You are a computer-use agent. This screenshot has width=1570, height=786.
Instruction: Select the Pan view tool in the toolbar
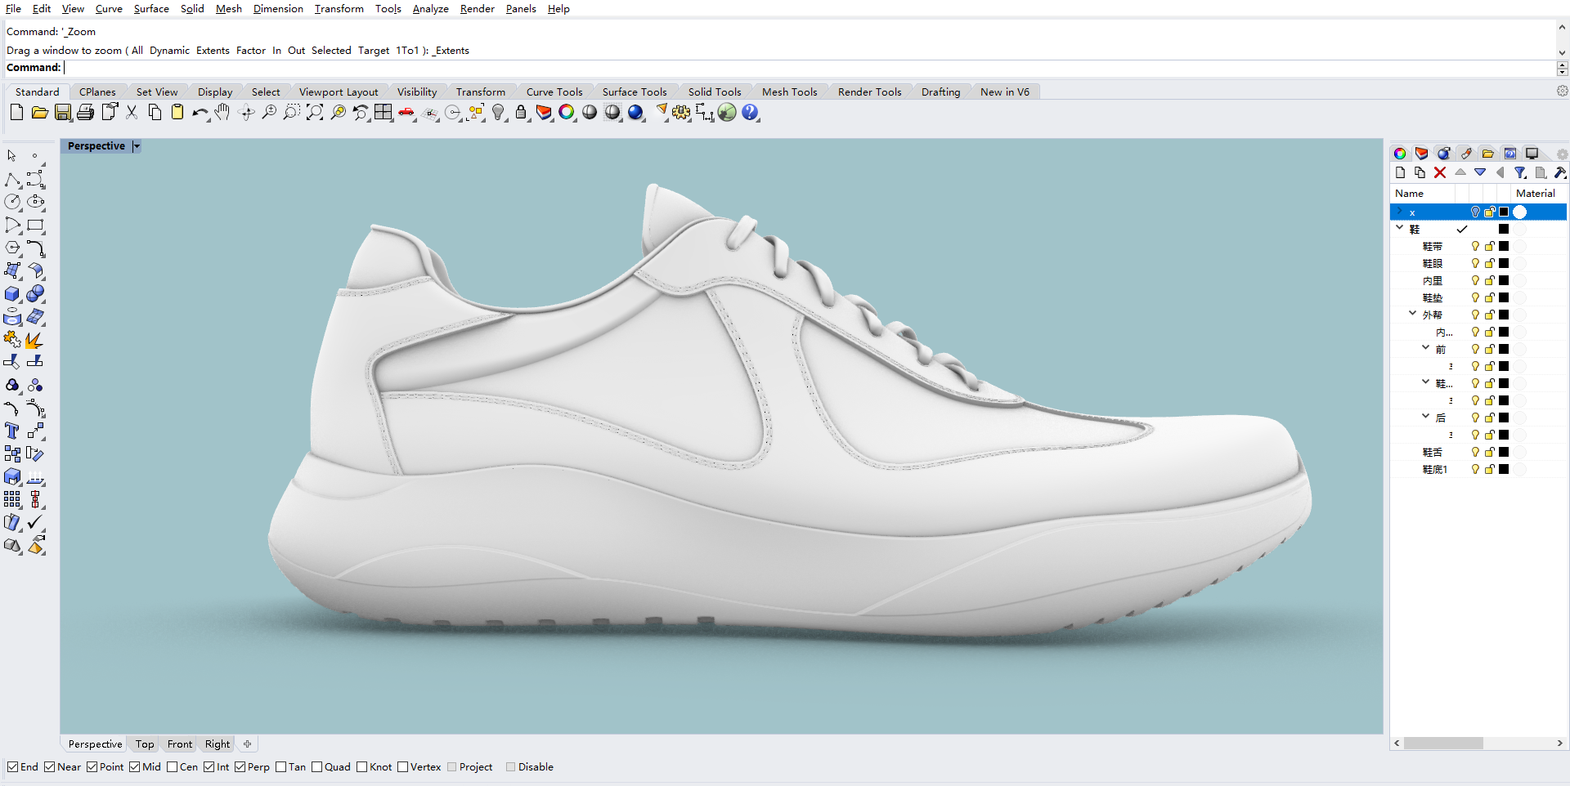tap(222, 113)
